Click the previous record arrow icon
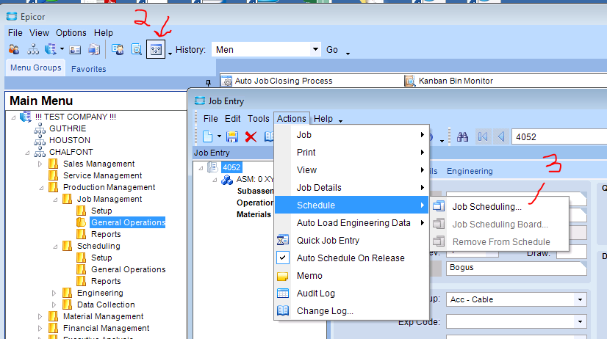 tap(501, 136)
